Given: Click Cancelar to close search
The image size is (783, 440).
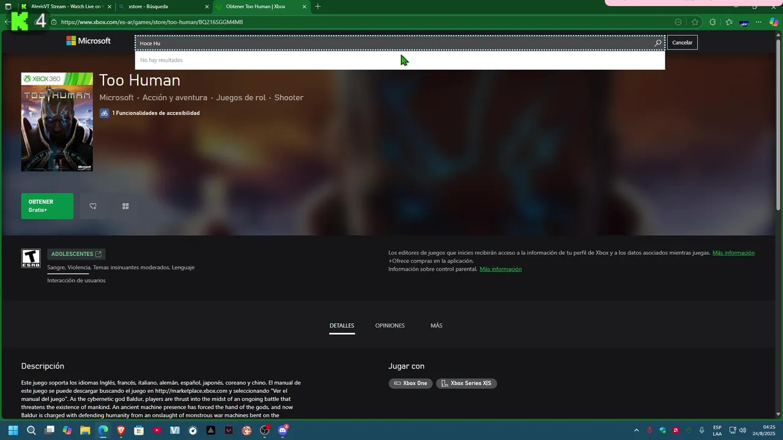Looking at the screenshot, I should click(682, 43).
